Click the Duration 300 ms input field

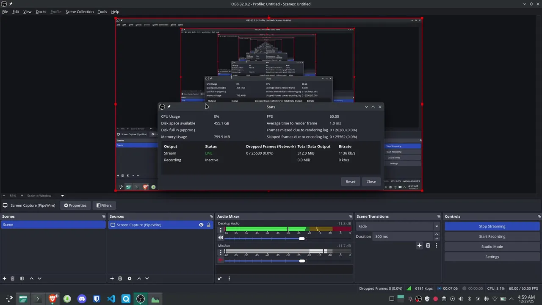tap(402, 236)
